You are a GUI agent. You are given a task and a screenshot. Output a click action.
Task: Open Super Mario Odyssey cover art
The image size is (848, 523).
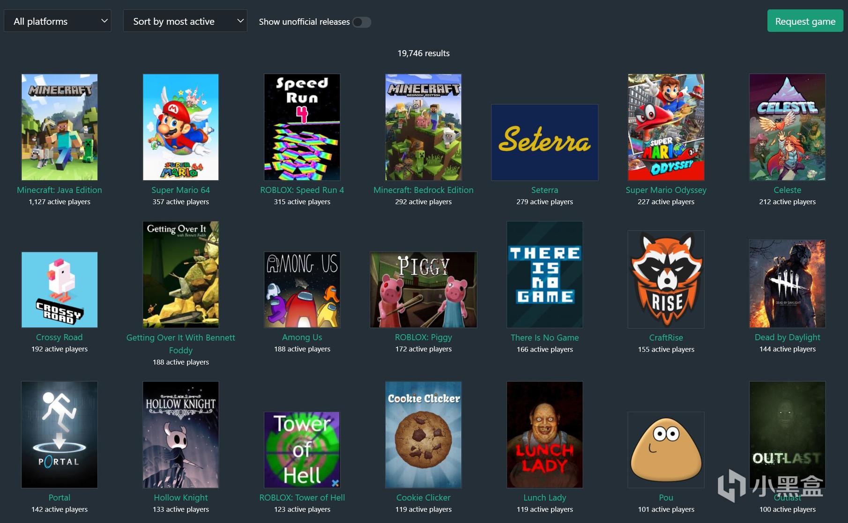click(666, 127)
